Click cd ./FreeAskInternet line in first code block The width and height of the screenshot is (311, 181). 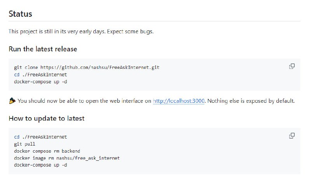coord(40,74)
